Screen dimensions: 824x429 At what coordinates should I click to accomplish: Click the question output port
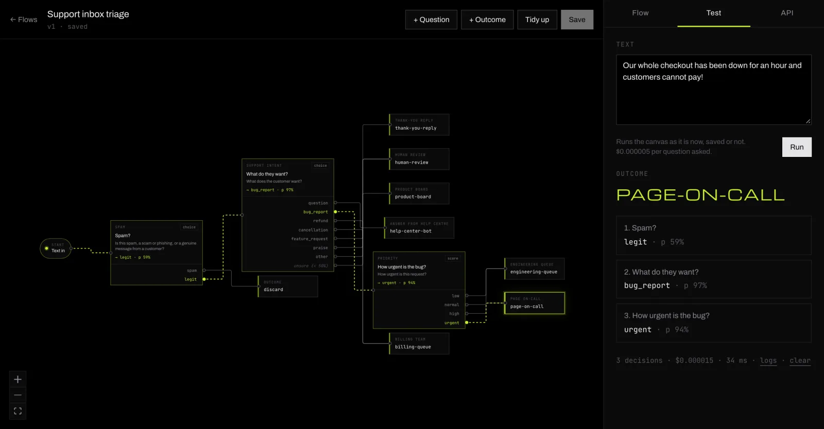[335, 203]
